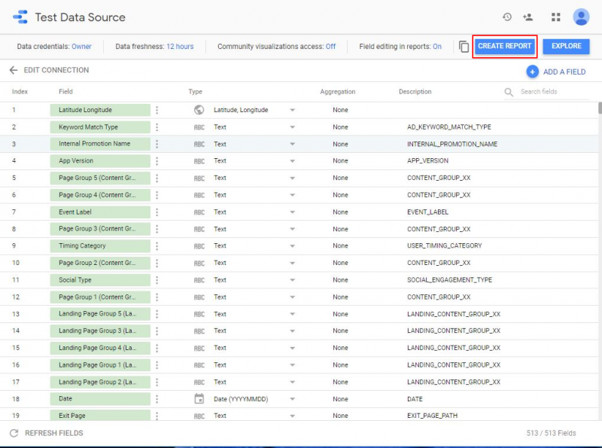Select the Exit Page field chip
Image resolution: width=602 pixels, height=448 pixels.
pos(100,416)
